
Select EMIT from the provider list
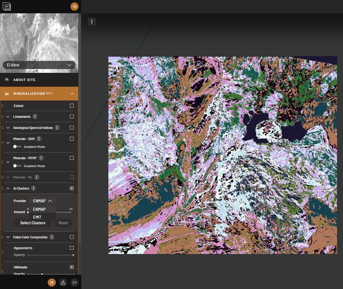click(37, 217)
